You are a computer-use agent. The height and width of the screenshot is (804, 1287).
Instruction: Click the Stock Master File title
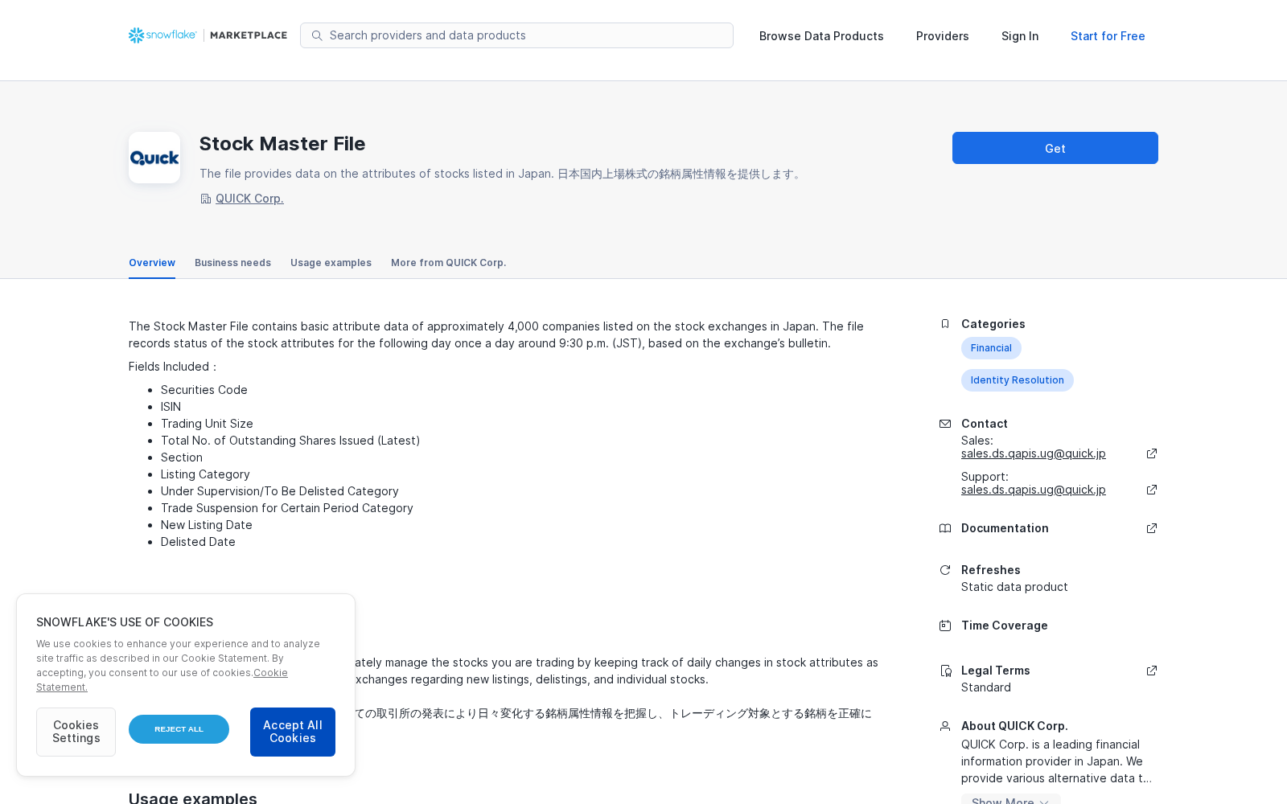click(282, 144)
